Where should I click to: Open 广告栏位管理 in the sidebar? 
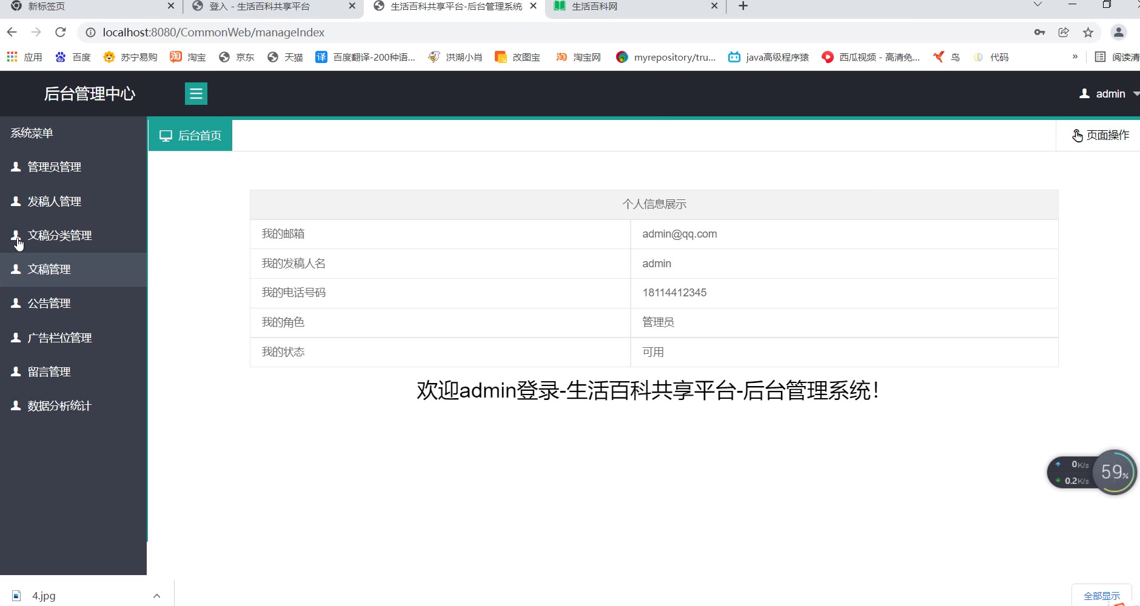(x=73, y=338)
